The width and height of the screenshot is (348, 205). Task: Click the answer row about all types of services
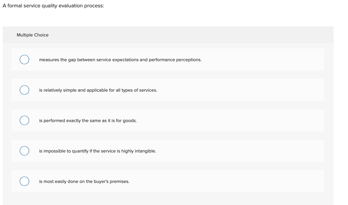pos(167,90)
